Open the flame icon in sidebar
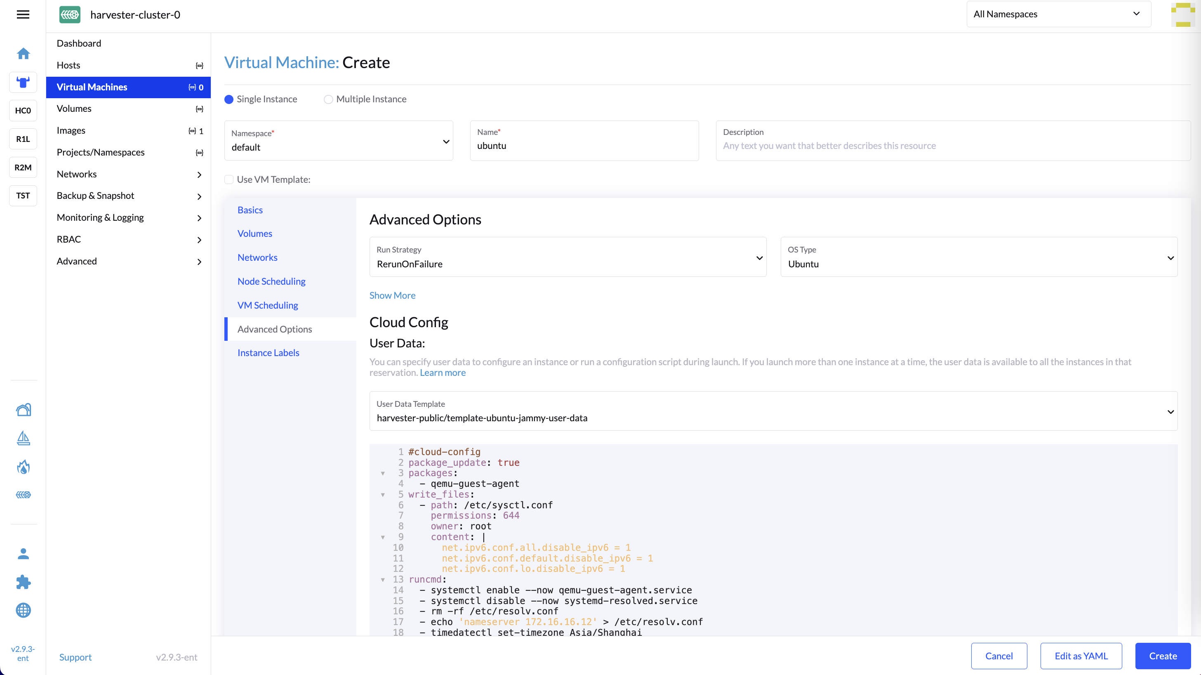Screen dimensions: 1201x675 (x=23, y=467)
